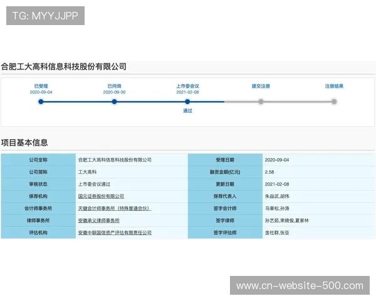Click the 2020-09-30 date under 已问询

(115, 92)
